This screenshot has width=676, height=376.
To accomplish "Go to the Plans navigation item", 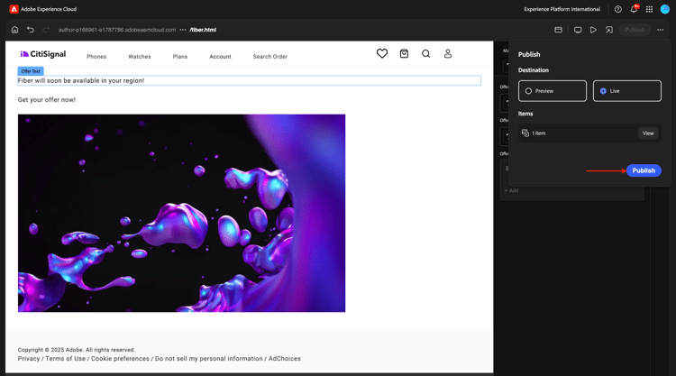I will click(x=180, y=57).
